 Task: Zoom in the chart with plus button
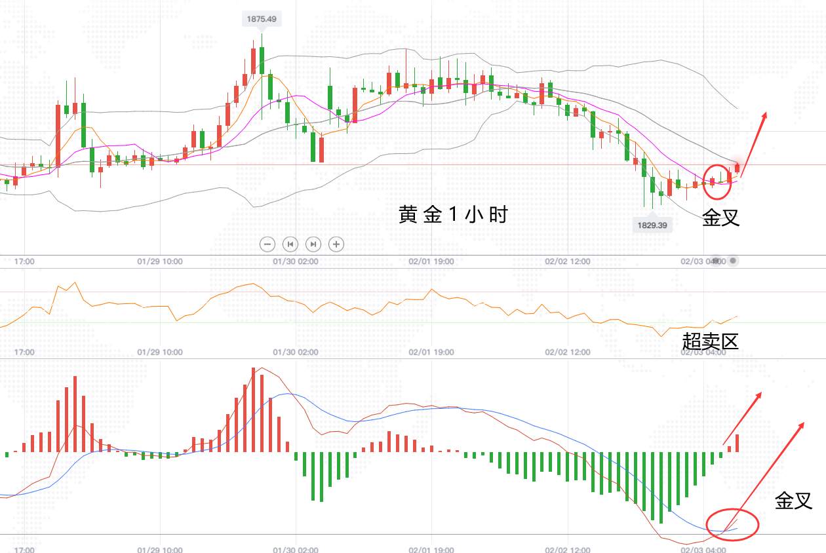pyautogui.click(x=336, y=244)
